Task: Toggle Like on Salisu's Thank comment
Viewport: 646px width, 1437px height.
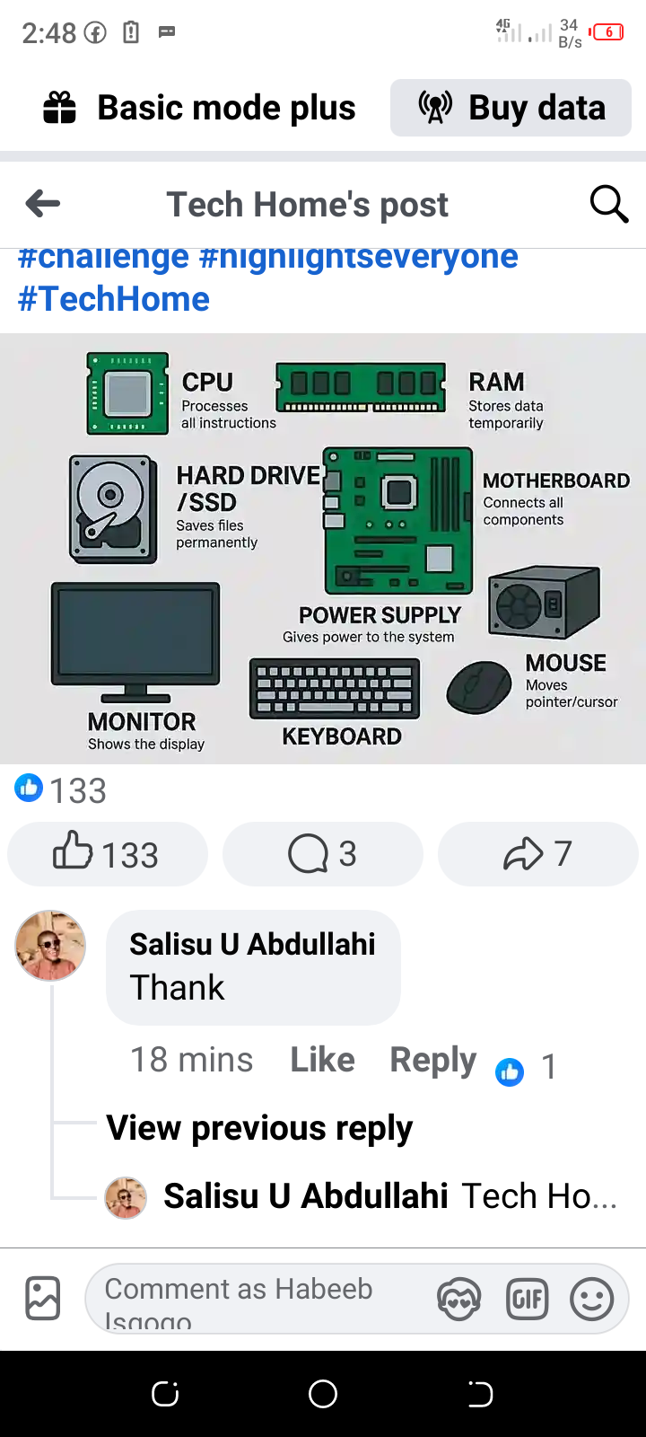Action: 322,1060
